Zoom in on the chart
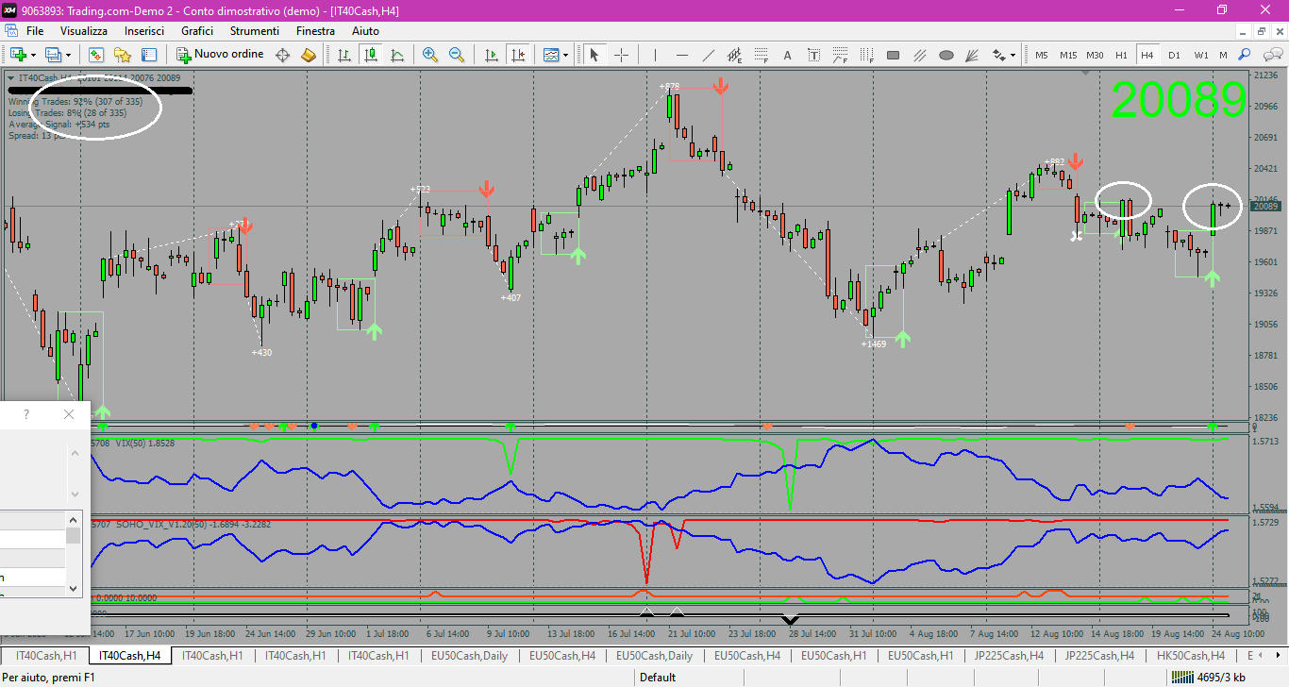1289x687 pixels. (x=430, y=55)
